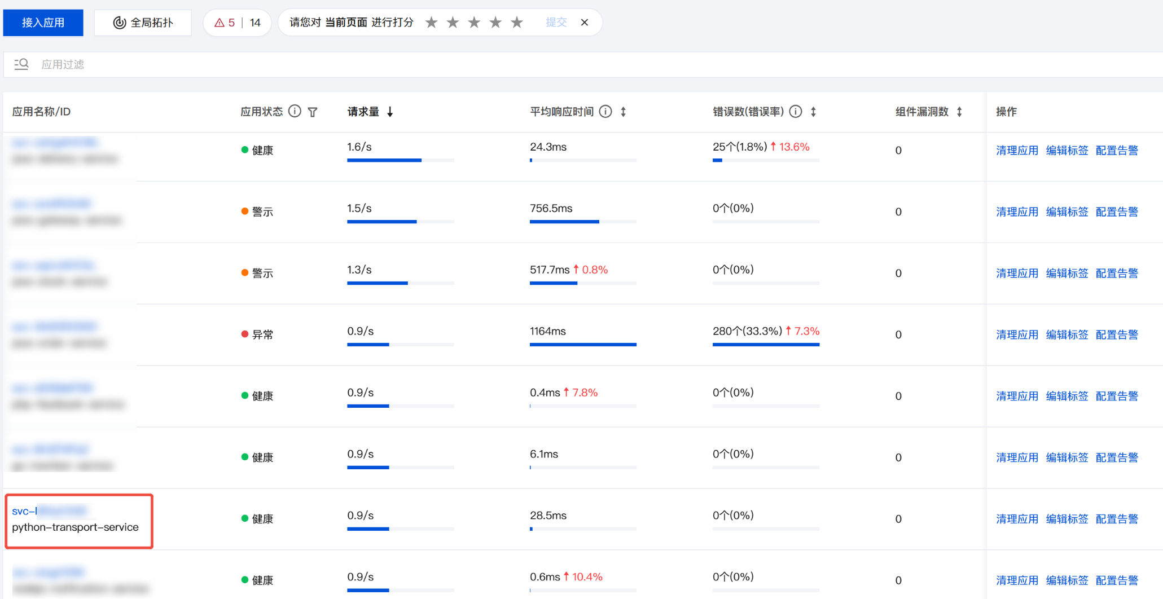
Task: Click the 全局拓扑 topology button
Action: tap(143, 23)
